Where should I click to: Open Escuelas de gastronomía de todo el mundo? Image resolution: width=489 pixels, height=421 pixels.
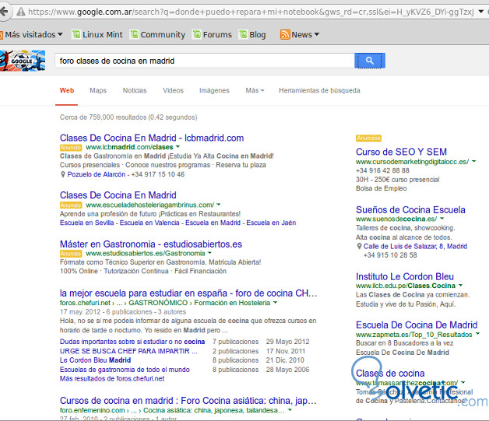pyautogui.click(x=125, y=370)
